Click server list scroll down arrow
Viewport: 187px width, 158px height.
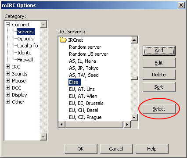134,117
